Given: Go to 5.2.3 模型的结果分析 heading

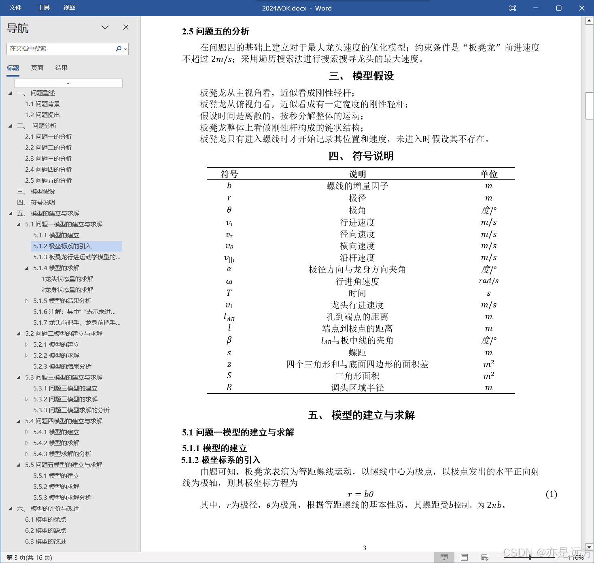Looking at the screenshot, I should click(62, 367).
